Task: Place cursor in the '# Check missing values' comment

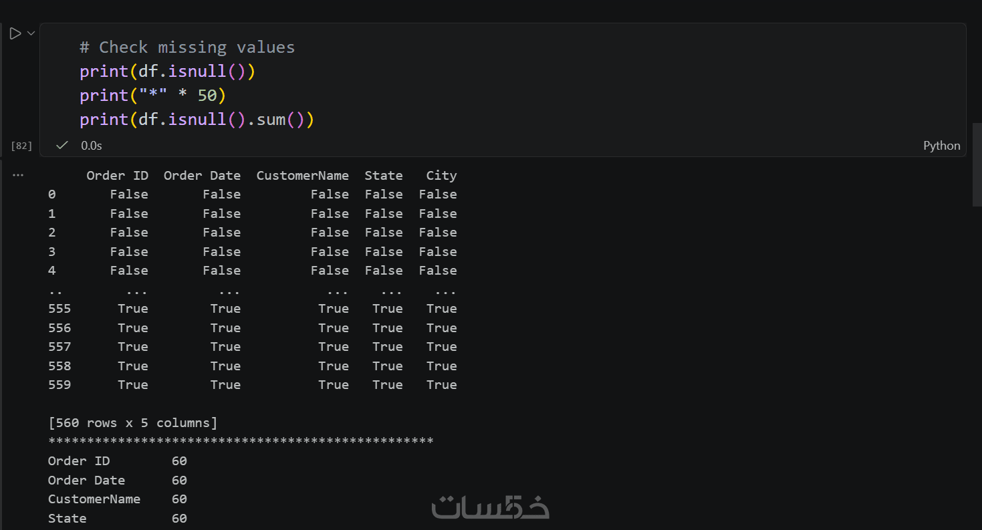Action: click(187, 47)
